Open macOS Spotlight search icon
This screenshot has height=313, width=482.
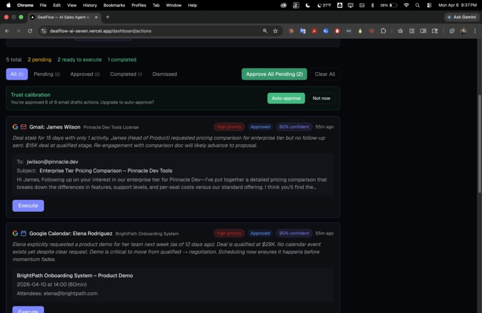click(417, 5)
